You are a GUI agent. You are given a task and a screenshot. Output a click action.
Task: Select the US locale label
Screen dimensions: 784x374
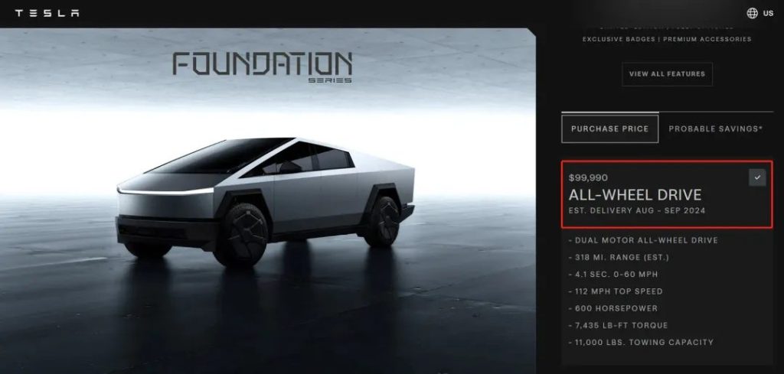pyautogui.click(x=768, y=14)
